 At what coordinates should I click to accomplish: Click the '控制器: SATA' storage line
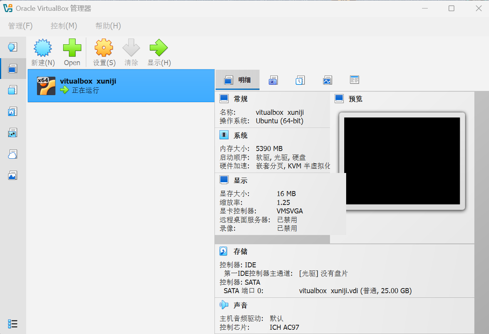(x=240, y=282)
